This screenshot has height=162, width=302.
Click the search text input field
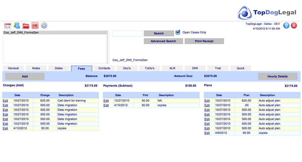pyautogui.click(x=127, y=33)
